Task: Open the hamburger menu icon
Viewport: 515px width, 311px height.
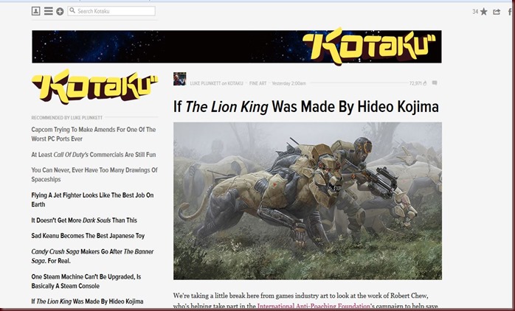Action: (48, 11)
